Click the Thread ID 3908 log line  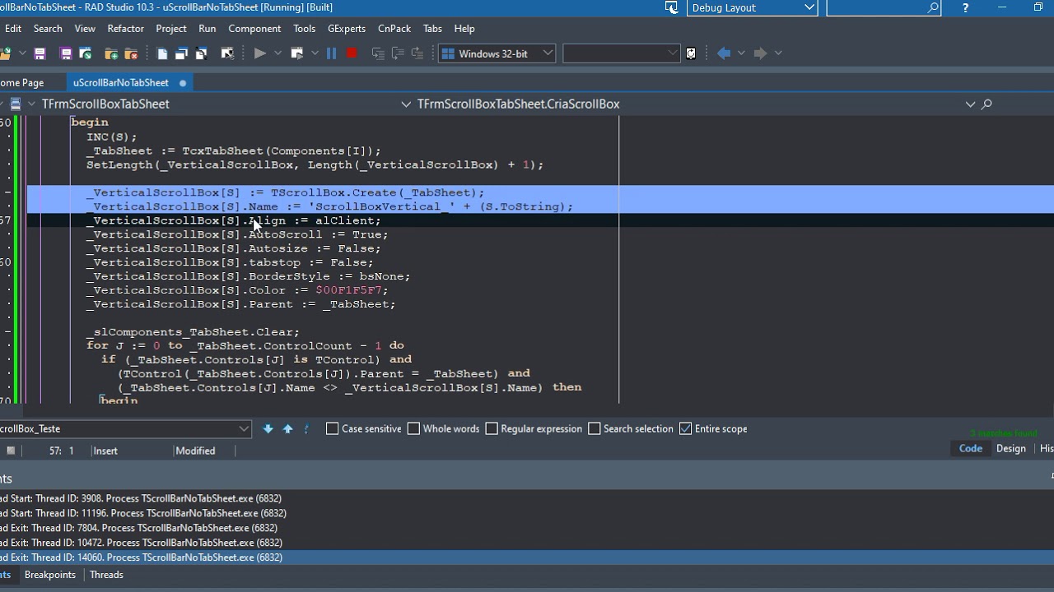click(x=527, y=498)
